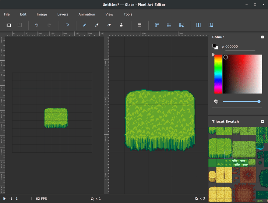Collapse the Colour panel
Image resolution: width=268 pixels, height=203 pixels.
262,37
